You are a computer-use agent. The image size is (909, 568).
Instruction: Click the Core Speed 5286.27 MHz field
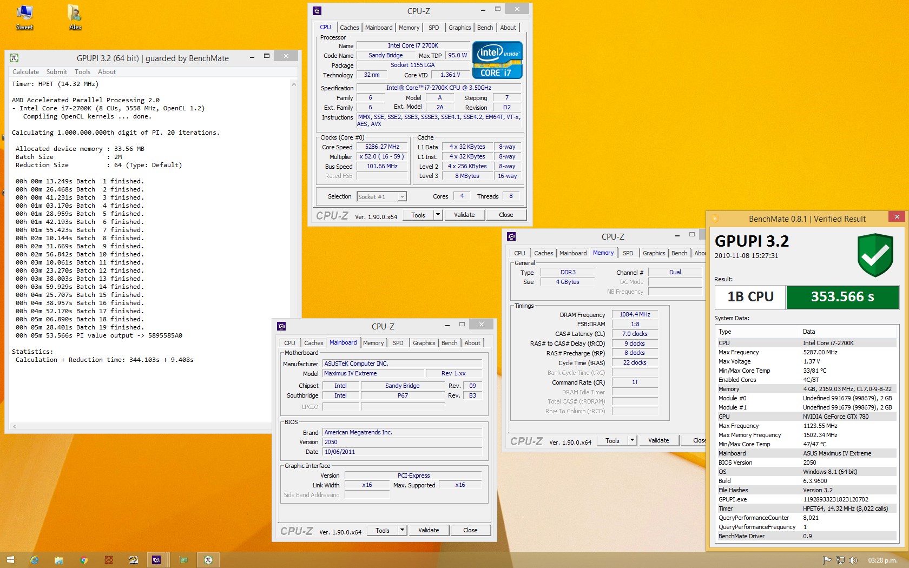click(x=382, y=147)
